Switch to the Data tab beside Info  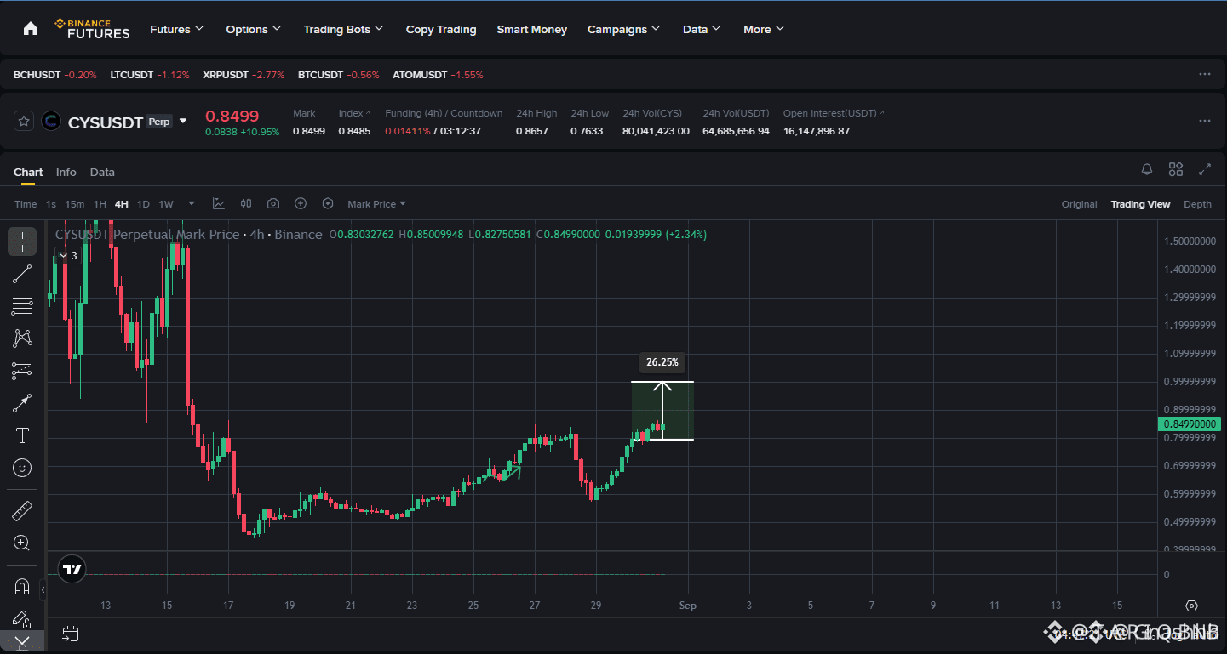point(102,172)
